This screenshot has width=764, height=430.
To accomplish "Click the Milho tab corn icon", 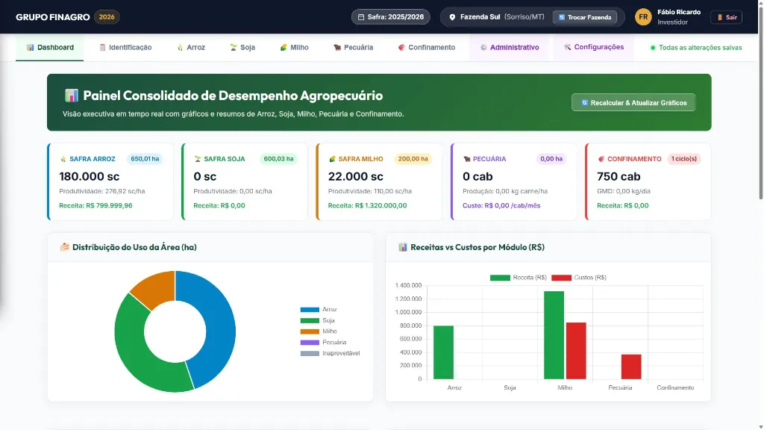I will coord(284,47).
